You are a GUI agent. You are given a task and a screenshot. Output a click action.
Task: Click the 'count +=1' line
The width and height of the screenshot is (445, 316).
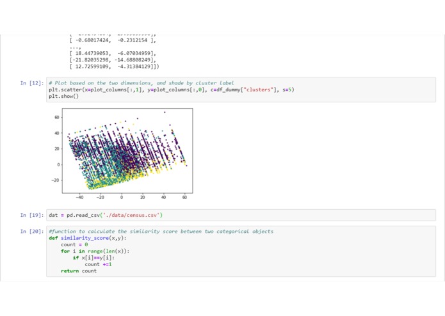pyautogui.click(x=98, y=264)
